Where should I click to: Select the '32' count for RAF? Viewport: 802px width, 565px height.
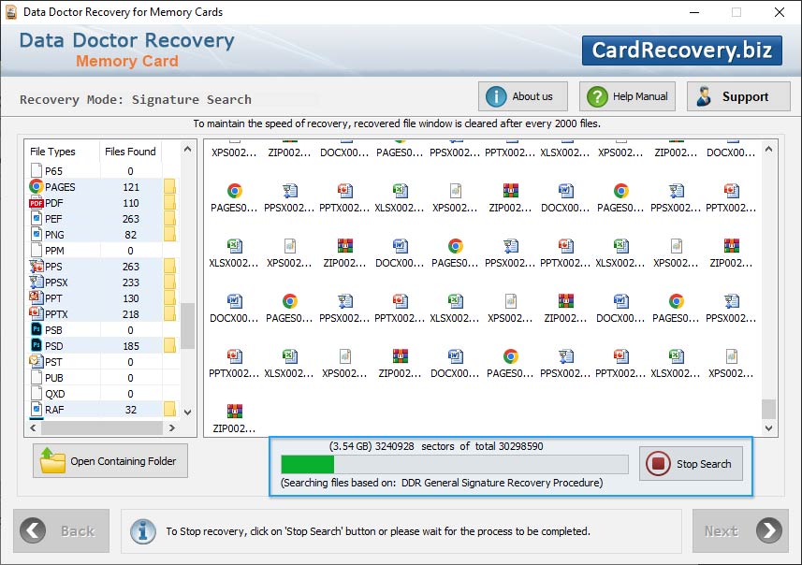click(131, 410)
